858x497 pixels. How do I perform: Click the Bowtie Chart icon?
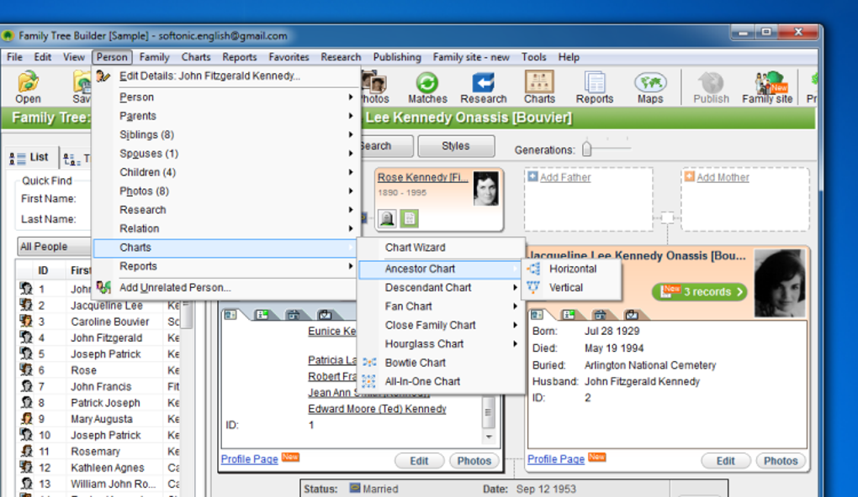[369, 362]
